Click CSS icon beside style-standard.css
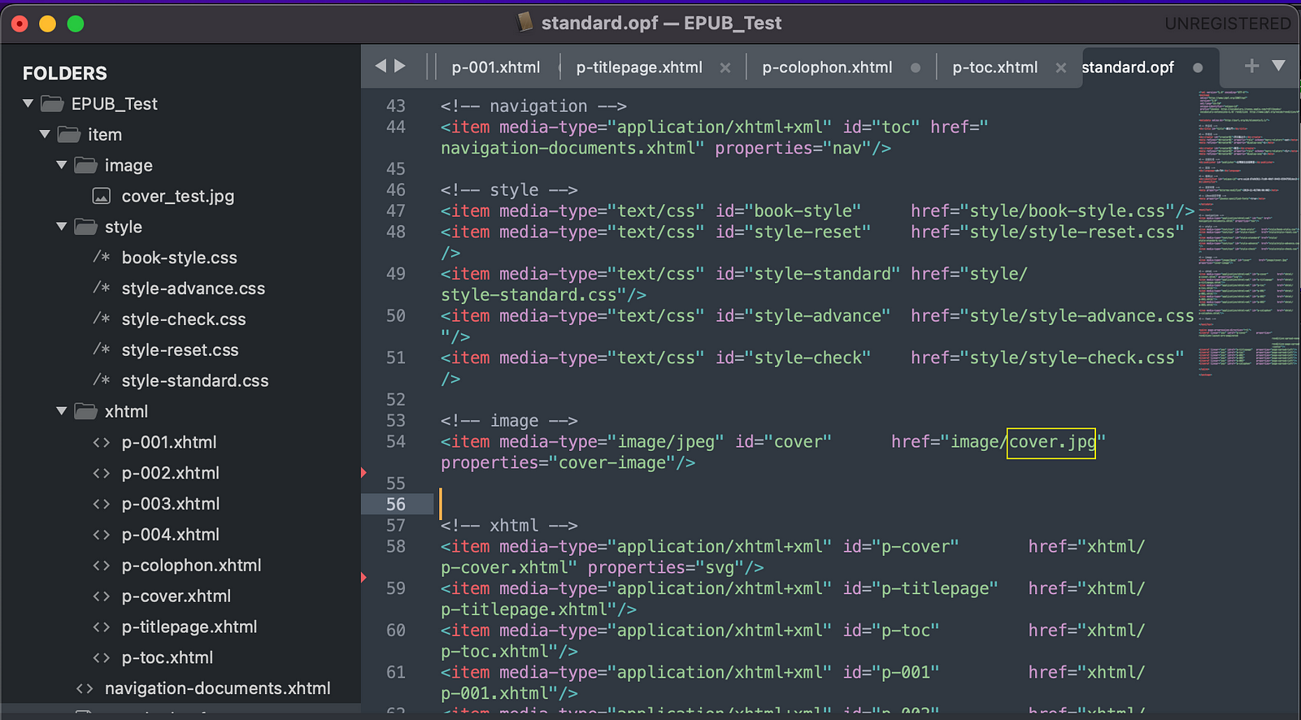Viewport: 1301px width, 720px height. 102,381
